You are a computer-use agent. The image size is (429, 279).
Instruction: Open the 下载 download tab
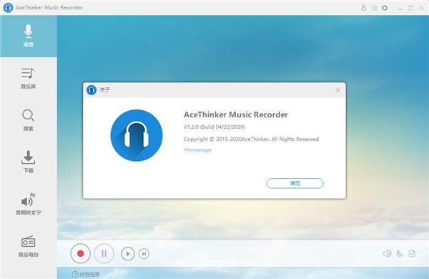click(x=29, y=162)
